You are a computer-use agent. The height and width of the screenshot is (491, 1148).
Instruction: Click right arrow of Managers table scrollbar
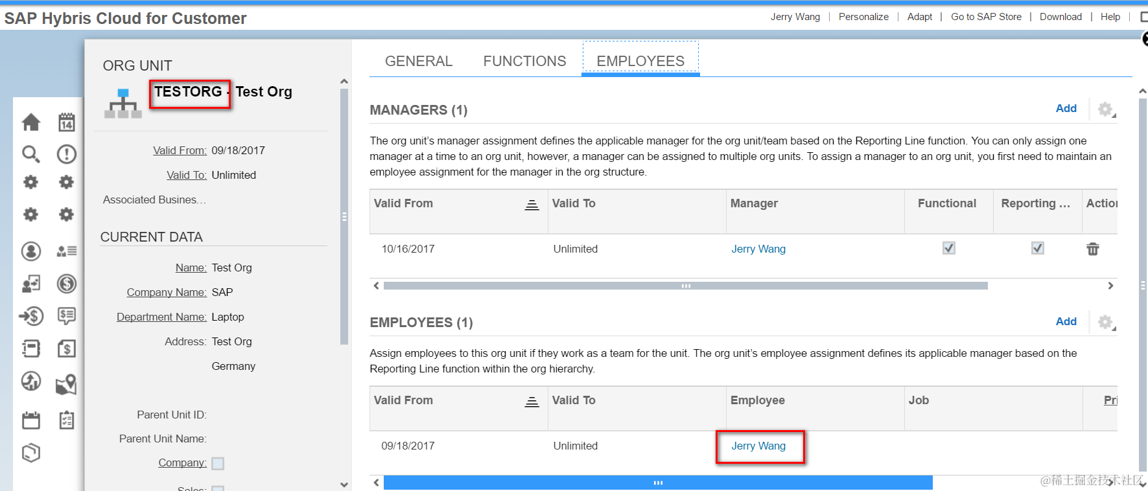point(1110,286)
